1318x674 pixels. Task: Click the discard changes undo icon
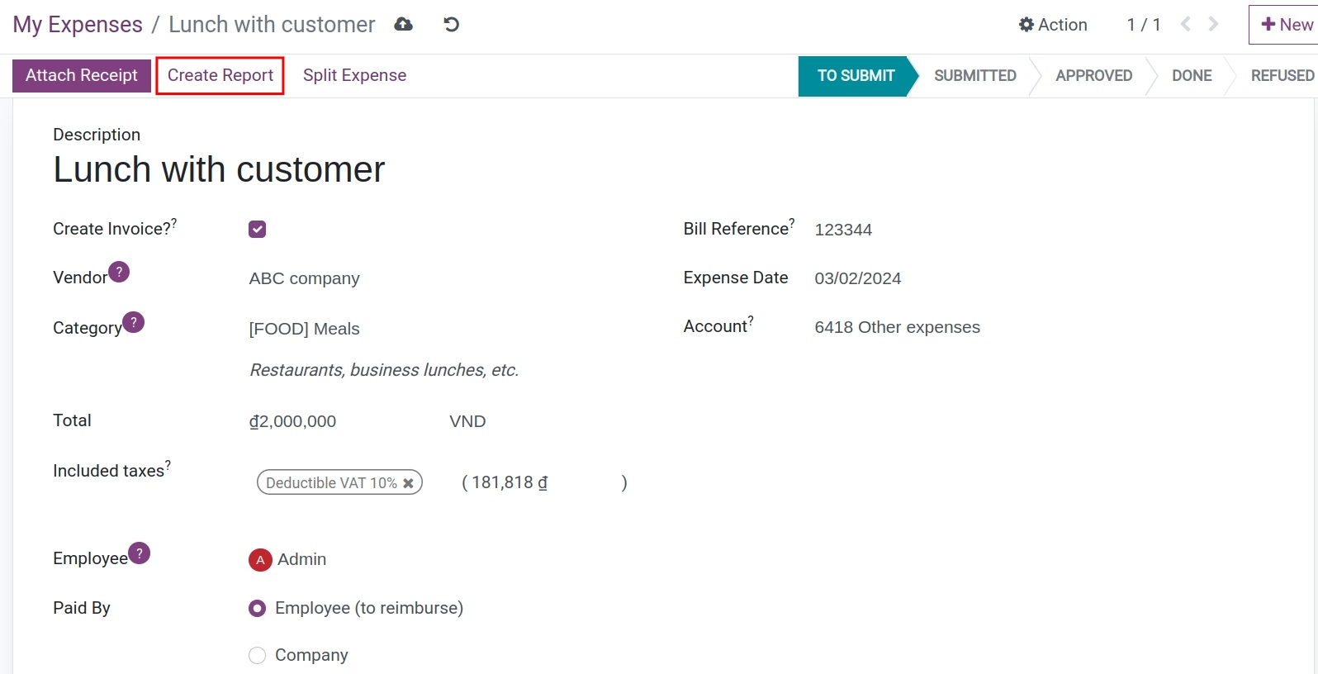point(451,25)
